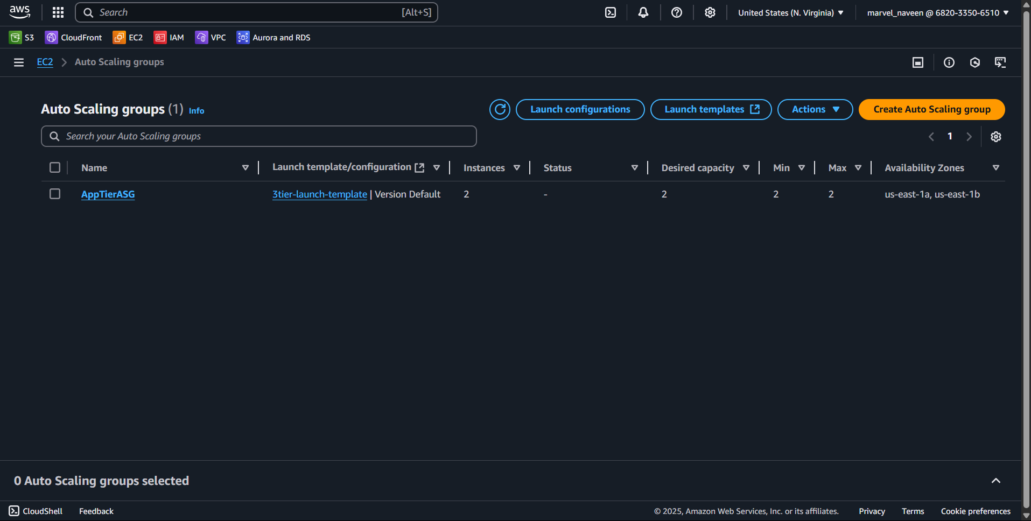This screenshot has height=521, width=1031.
Task: Open IAM shortcut in favorites bar
Action: coord(169,37)
